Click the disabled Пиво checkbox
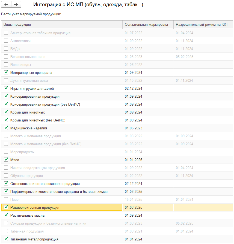234x244 pixels. 6,199
